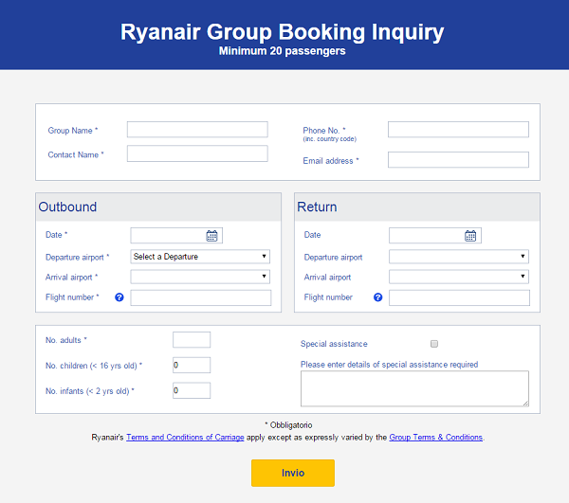
Task: Open Terms and Conditions of Carriage link
Action: point(185,438)
